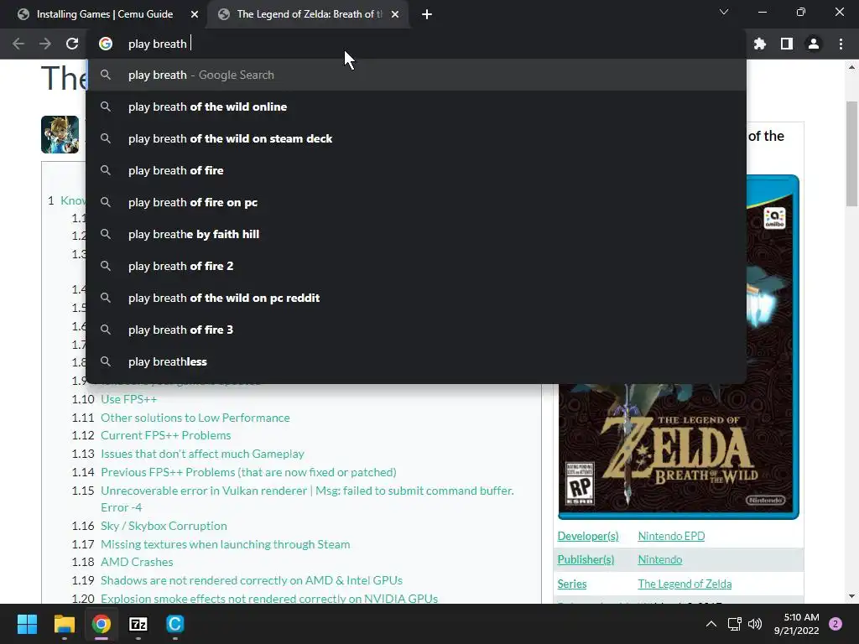Select 'play breath of the wild on pc reddit'

416,298
